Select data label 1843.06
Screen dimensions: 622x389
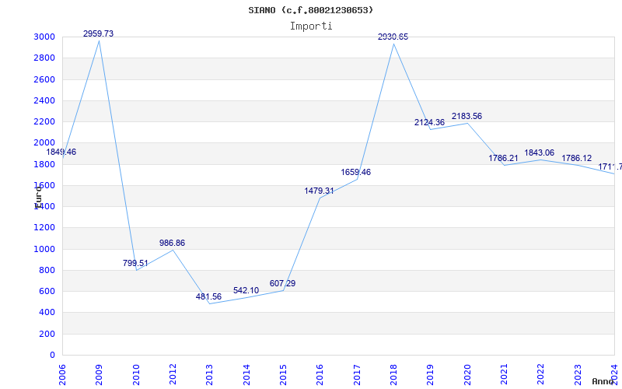click(x=540, y=152)
